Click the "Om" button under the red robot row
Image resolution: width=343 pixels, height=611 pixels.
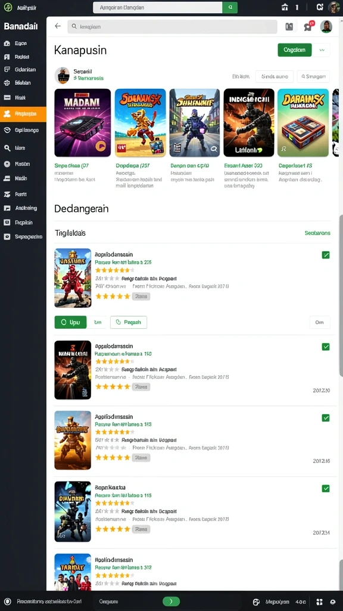tap(320, 322)
